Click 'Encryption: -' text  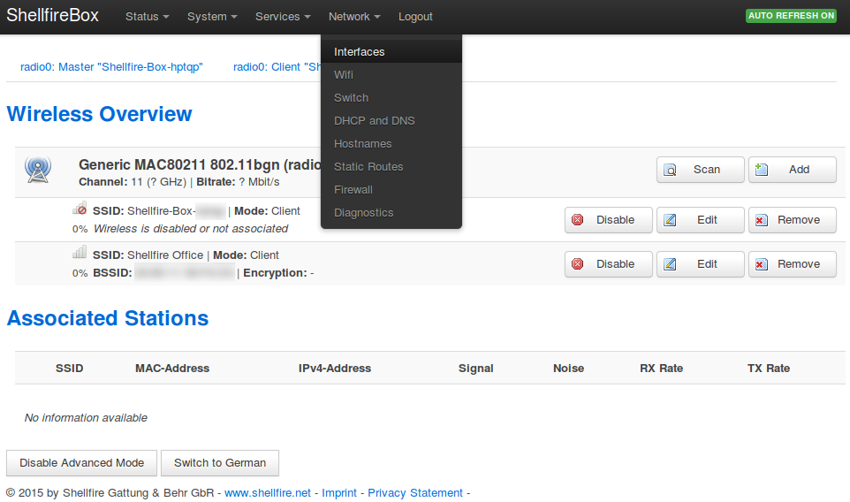[x=278, y=273]
